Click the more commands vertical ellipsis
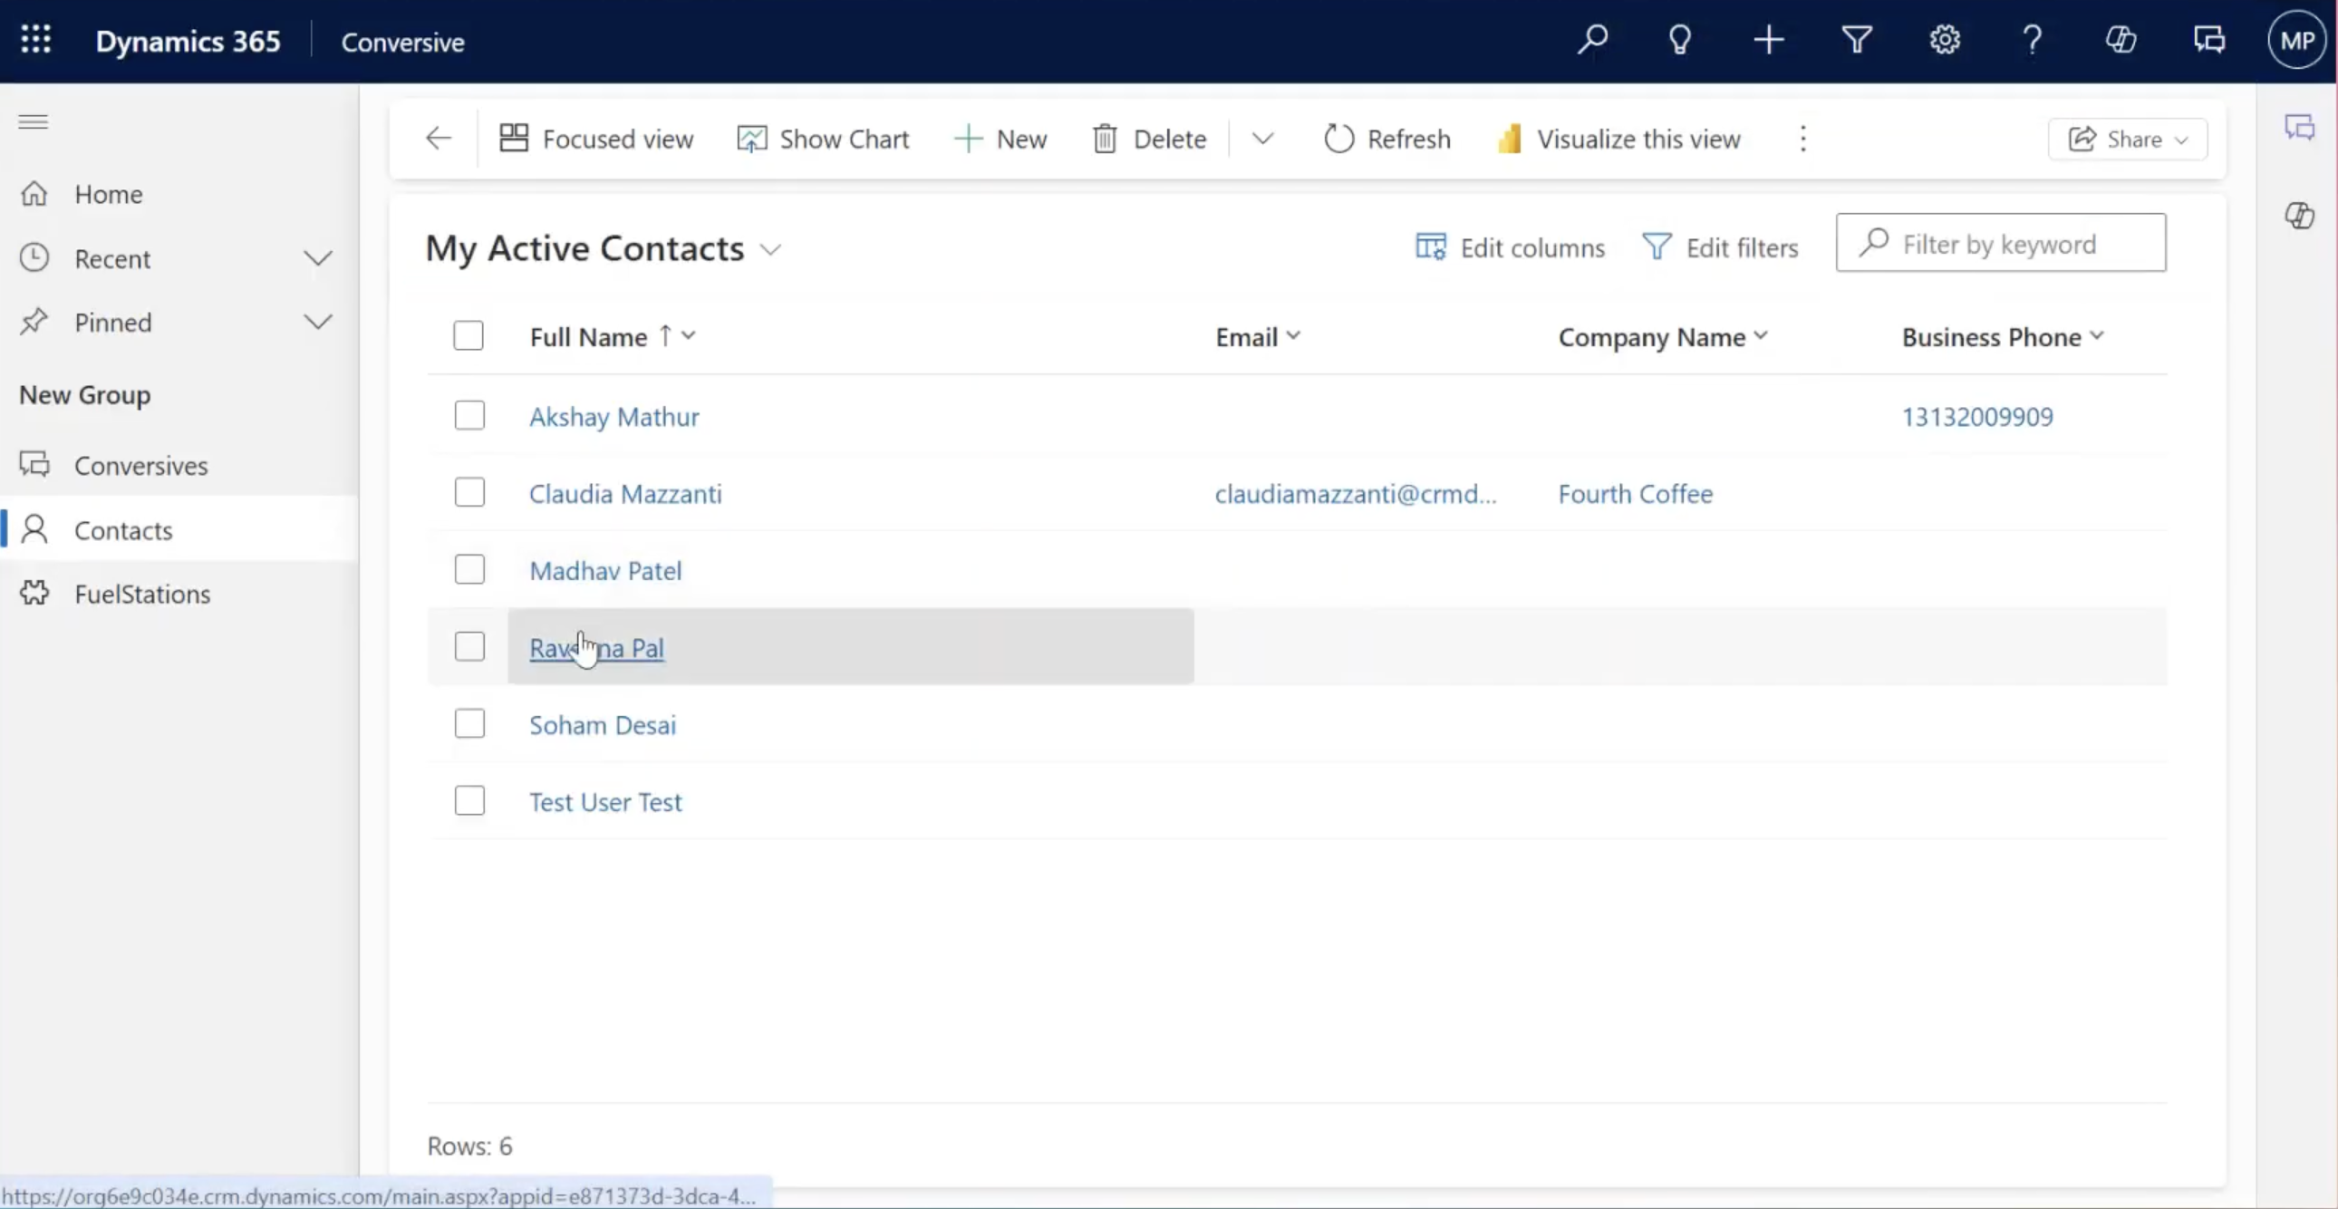The image size is (2338, 1209). [x=1803, y=138]
